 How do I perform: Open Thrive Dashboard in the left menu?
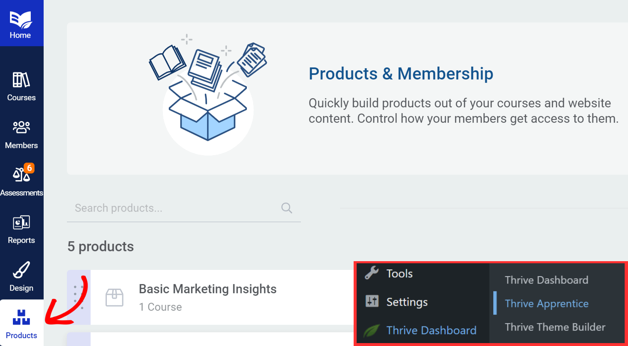(431, 330)
